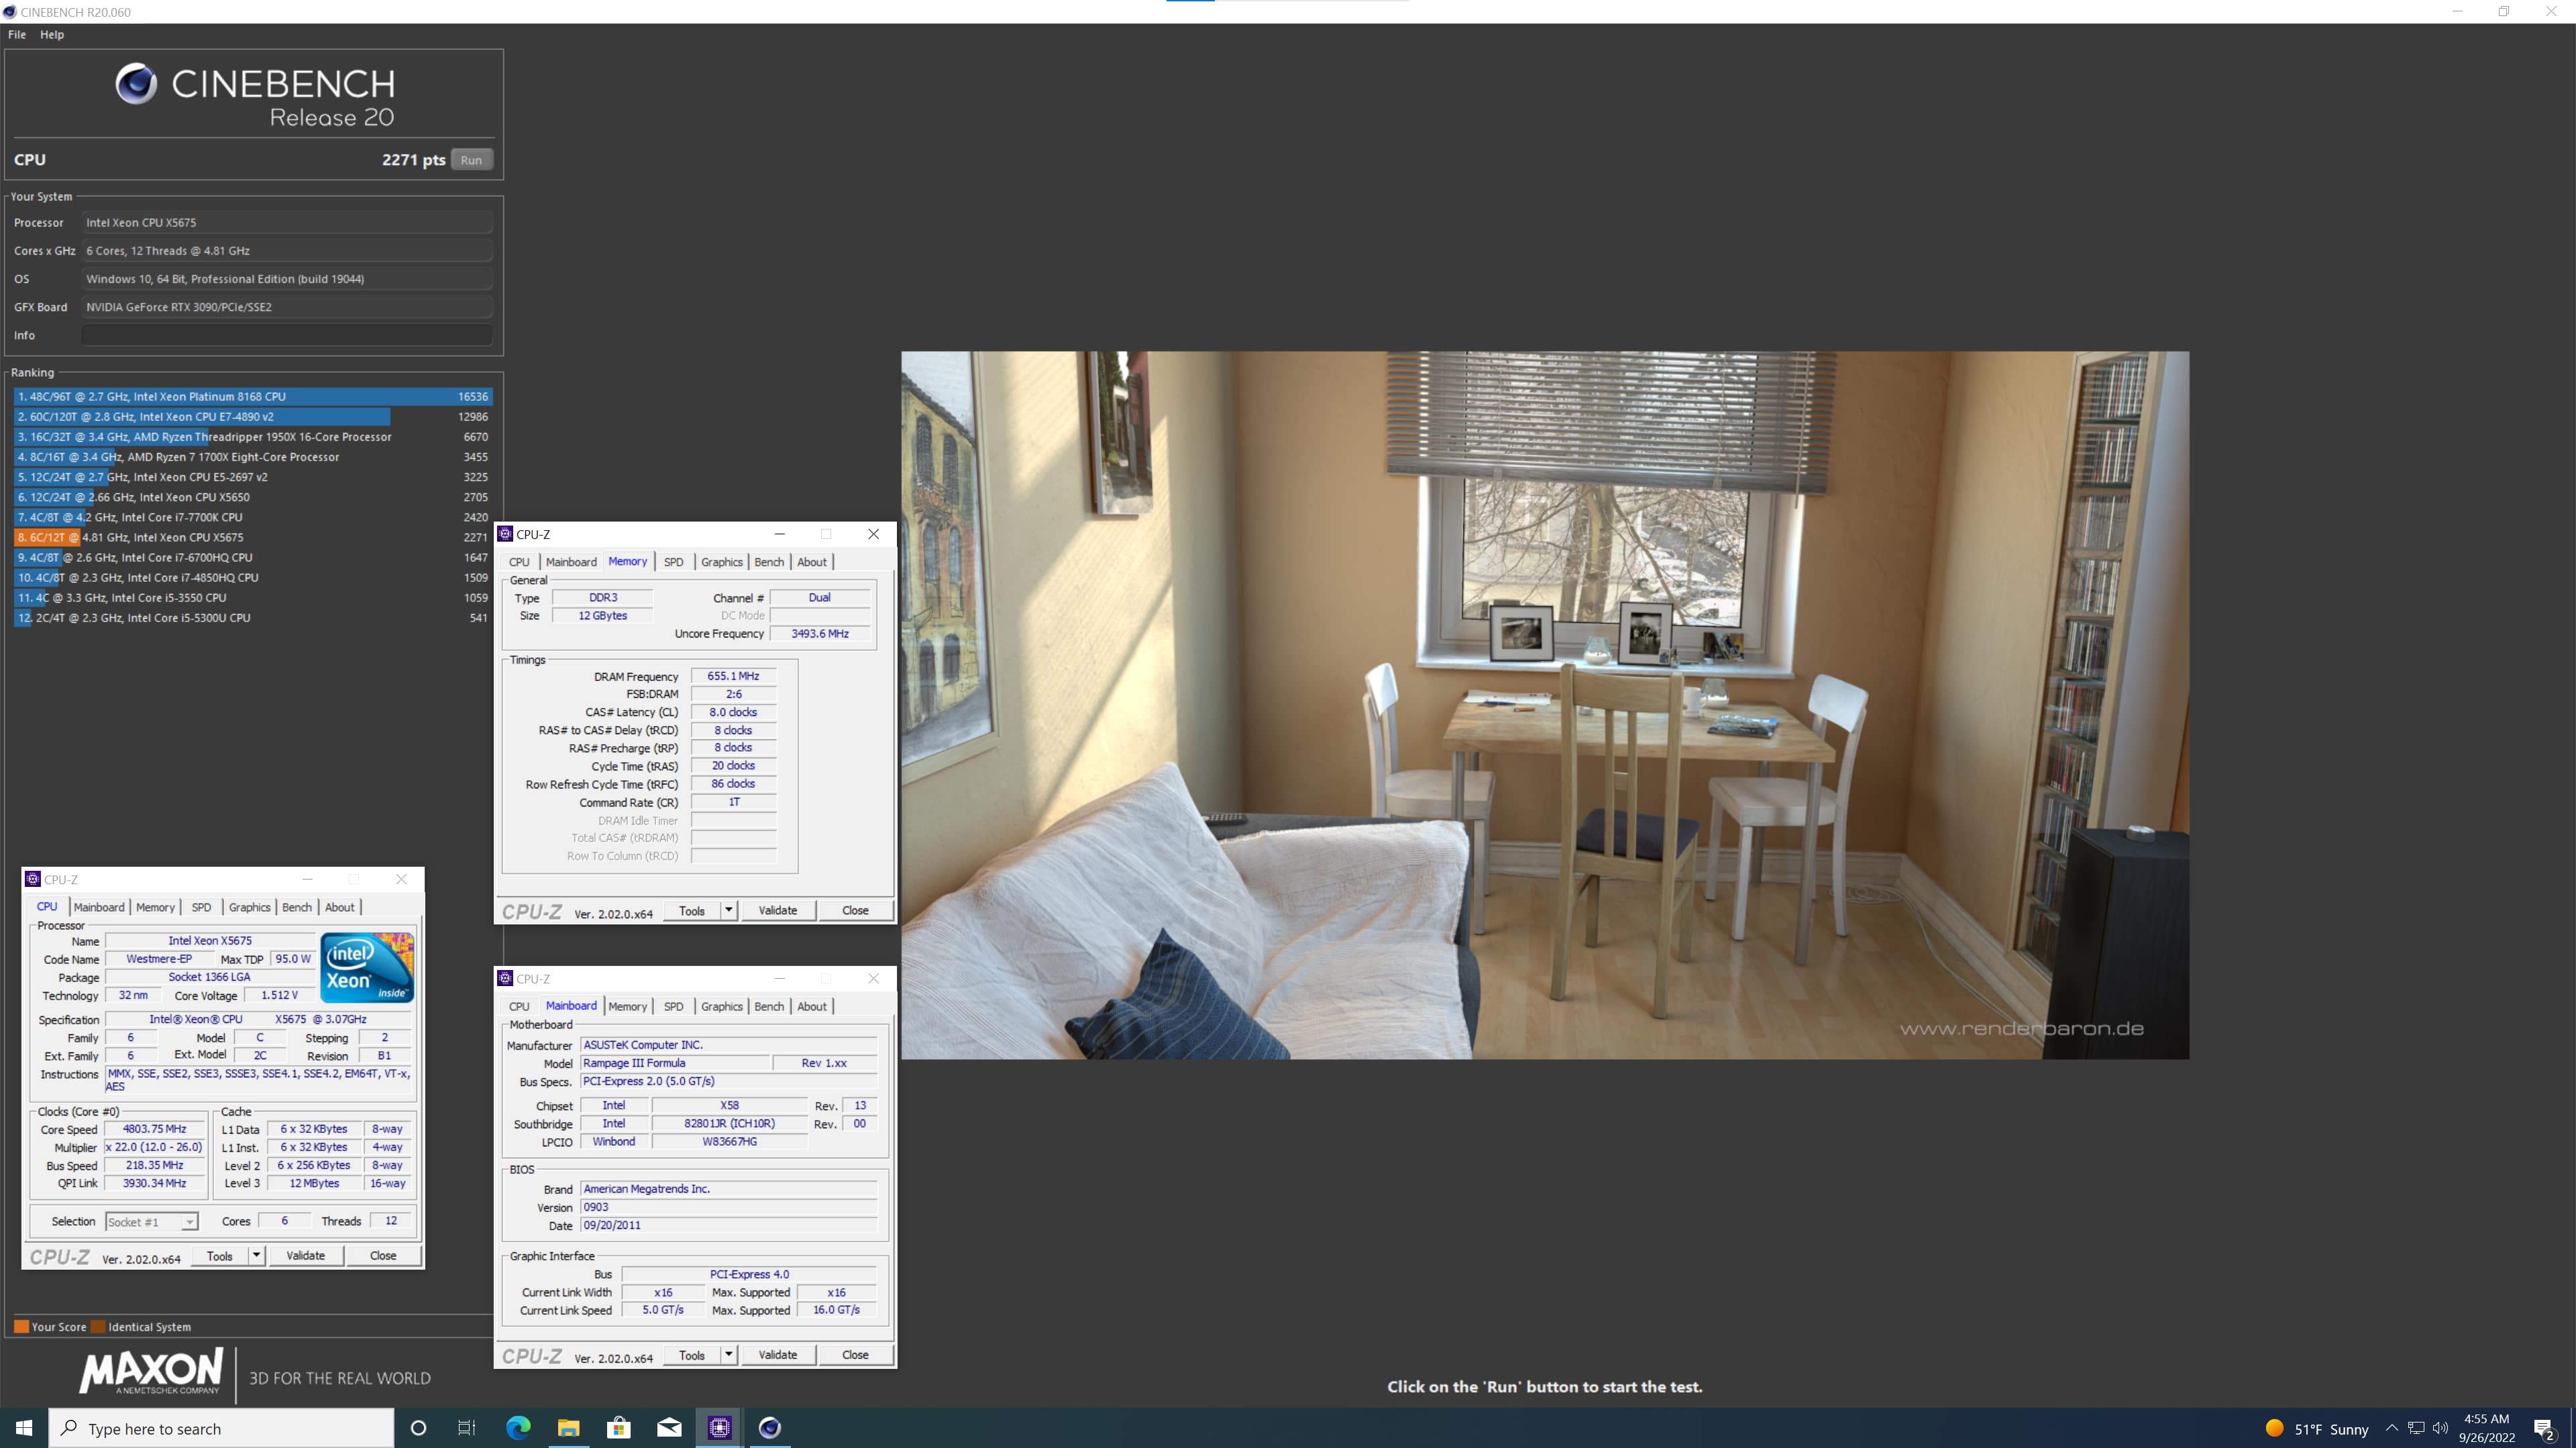Click Close button in CPU window
This screenshot has width=2576, height=1448.
tap(383, 1255)
